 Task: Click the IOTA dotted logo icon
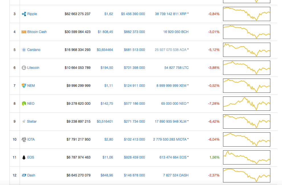(x=24, y=139)
